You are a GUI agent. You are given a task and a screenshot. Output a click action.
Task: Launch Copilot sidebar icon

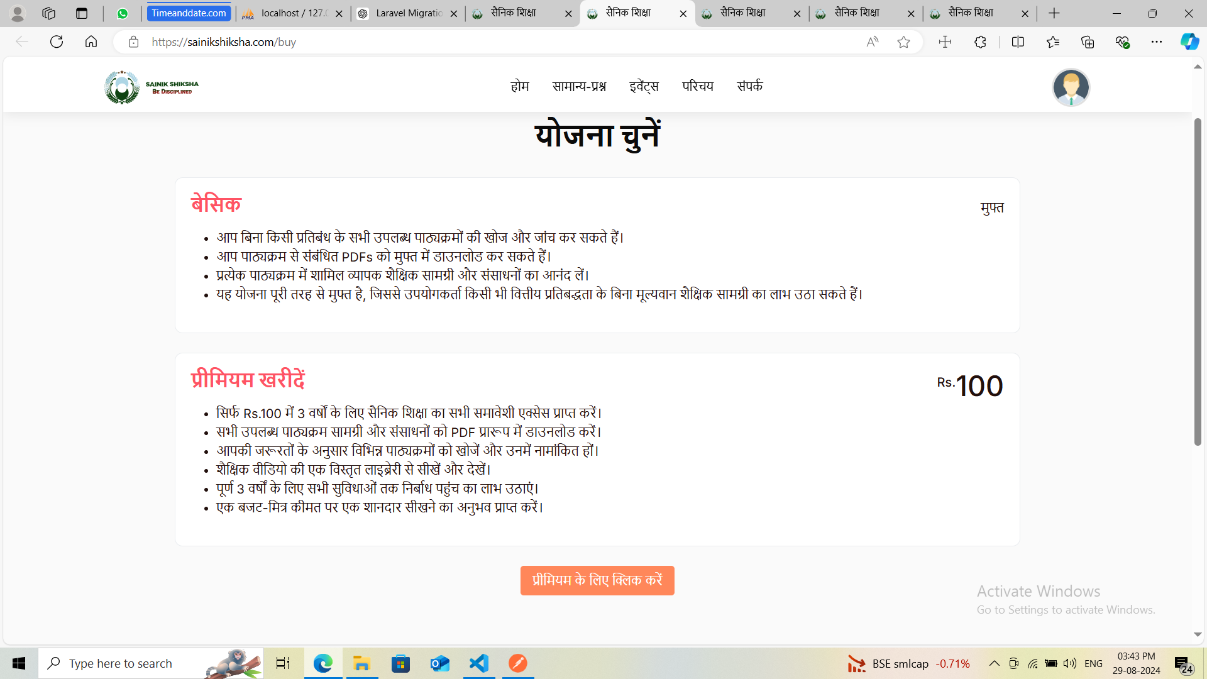tap(1189, 42)
